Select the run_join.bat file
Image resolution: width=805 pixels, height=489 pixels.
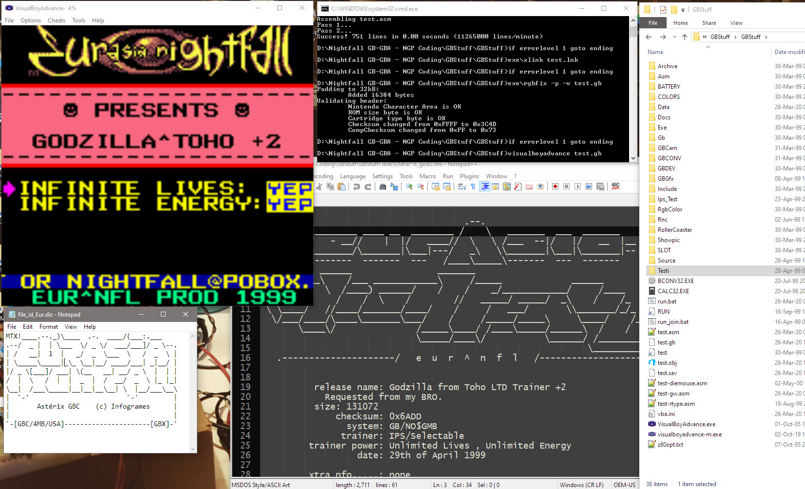click(673, 322)
